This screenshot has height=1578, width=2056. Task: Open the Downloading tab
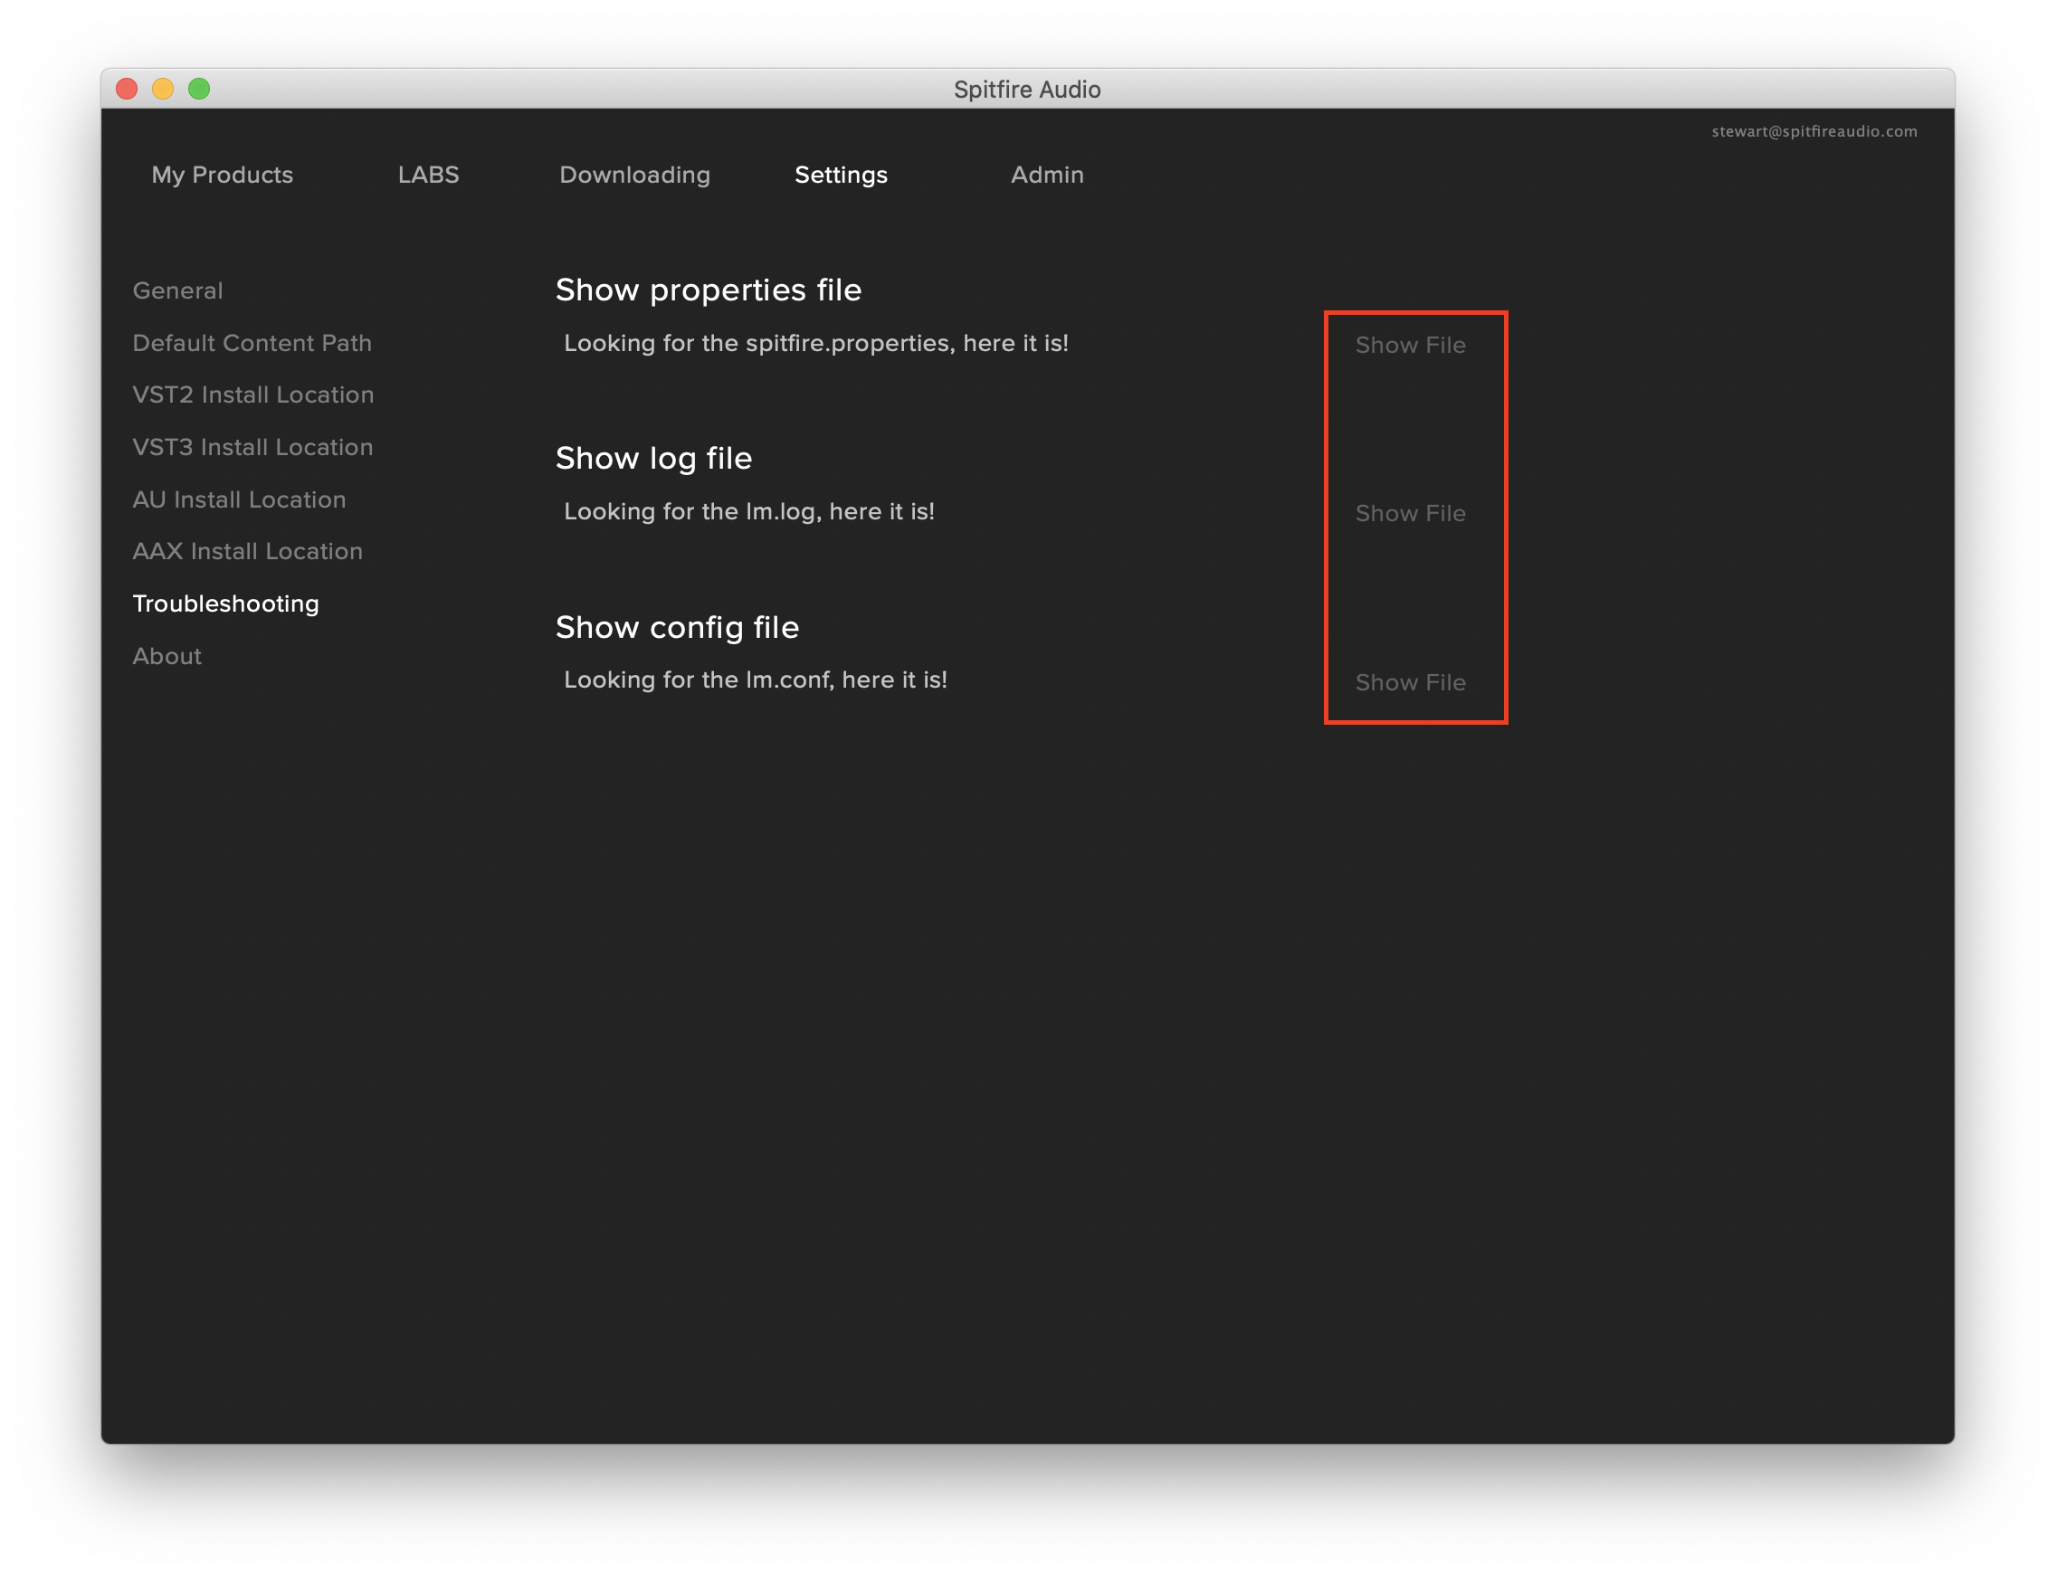(635, 175)
